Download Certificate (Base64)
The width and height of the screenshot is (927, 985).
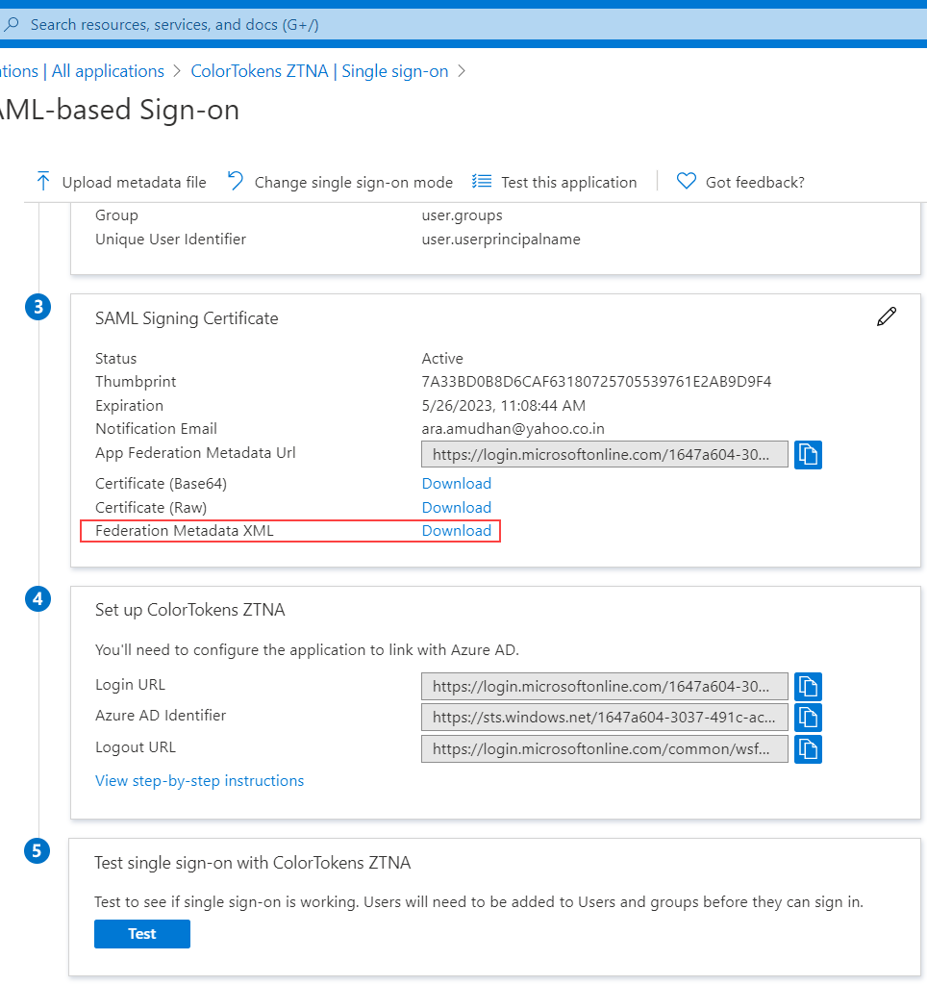pos(457,484)
